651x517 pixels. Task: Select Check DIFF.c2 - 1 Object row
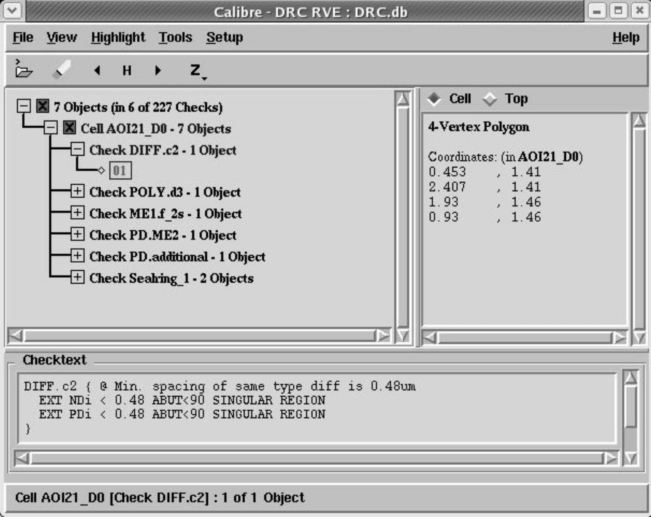coord(163,150)
